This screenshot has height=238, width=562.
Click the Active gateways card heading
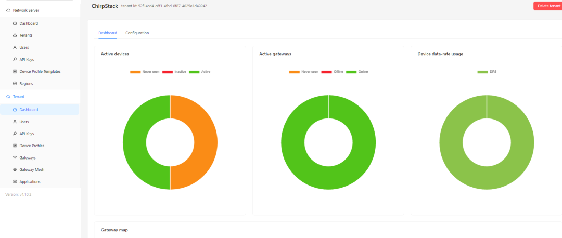(x=275, y=54)
